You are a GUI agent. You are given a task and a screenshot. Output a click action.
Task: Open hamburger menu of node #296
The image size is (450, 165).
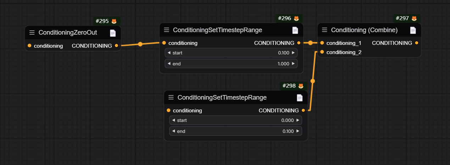(x=166, y=30)
